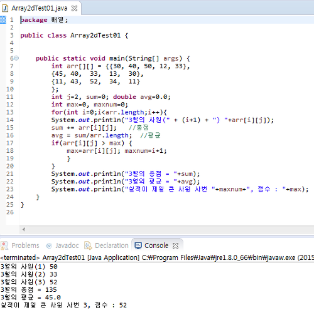Click the editor's left scroll arrow

pos(24,229)
